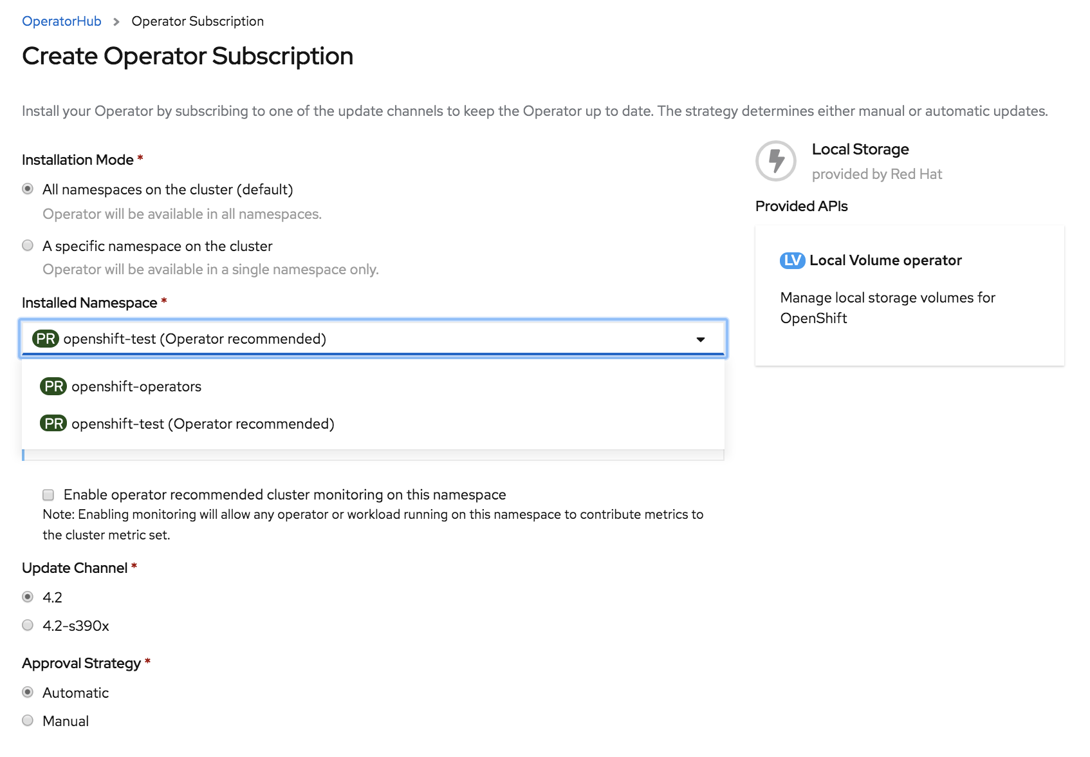Screen dimensions: 1090x757
Task: Click the PR badge in selected namespace field
Action: pos(46,339)
